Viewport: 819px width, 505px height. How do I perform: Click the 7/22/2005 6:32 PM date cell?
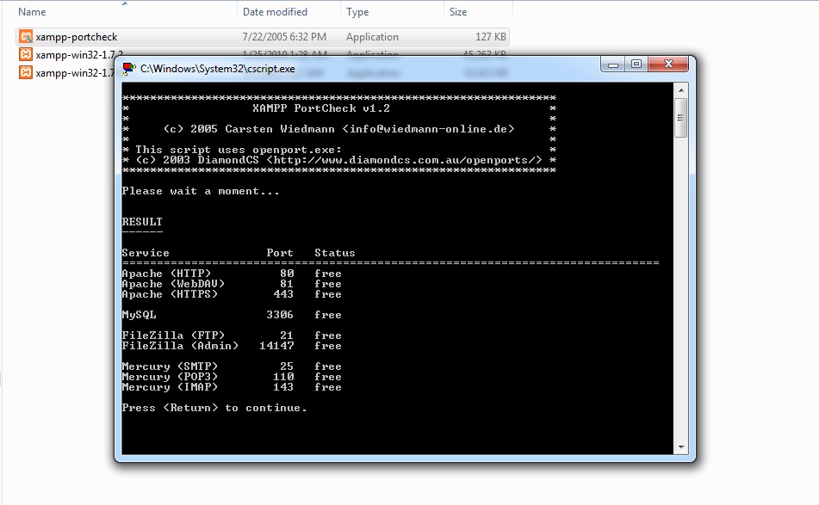click(x=284, y=36)
